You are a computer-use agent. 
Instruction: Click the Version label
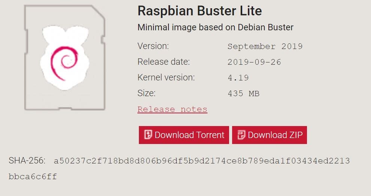153,46
